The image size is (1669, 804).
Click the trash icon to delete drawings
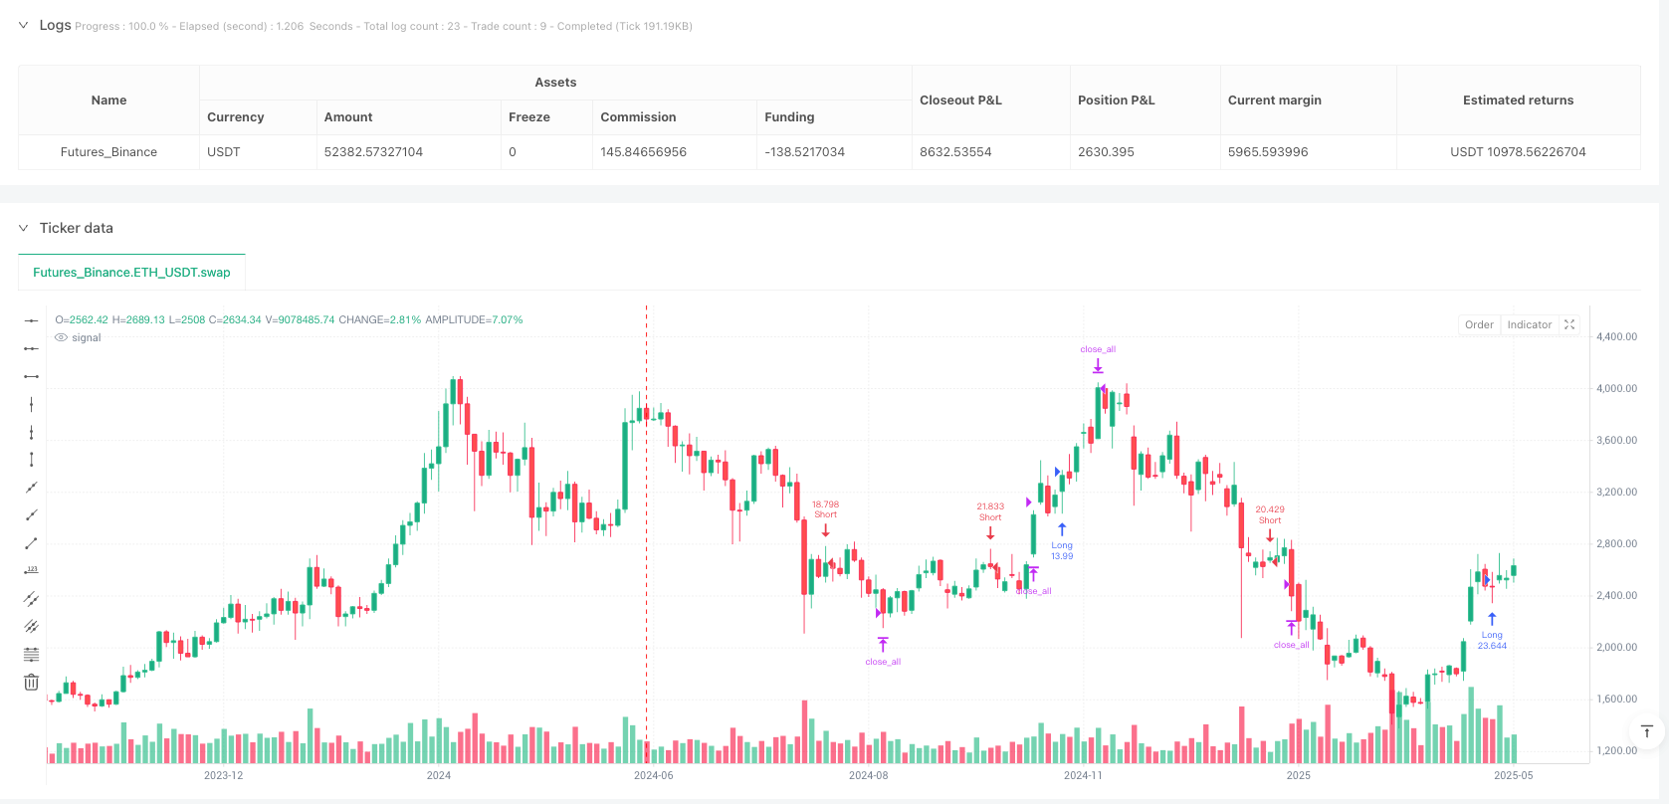[31, 682]
